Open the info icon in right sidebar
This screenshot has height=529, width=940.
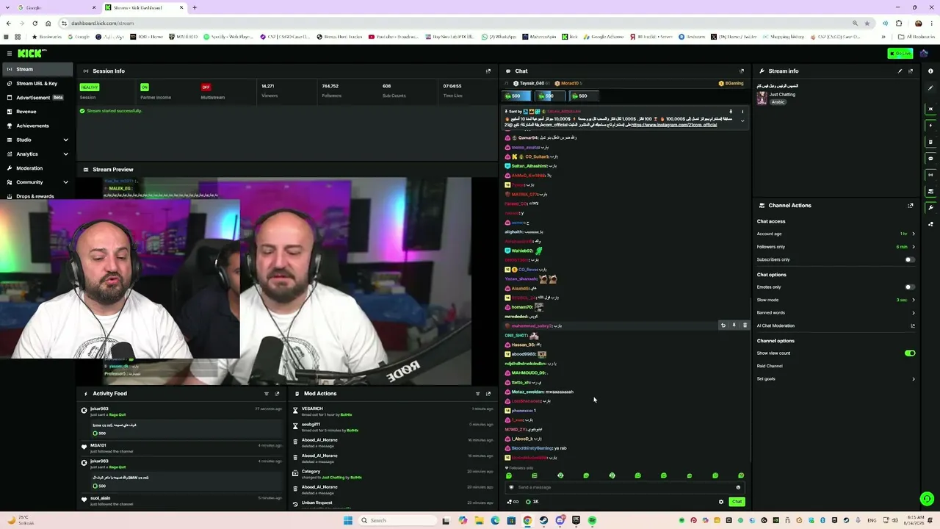[930, 71]
